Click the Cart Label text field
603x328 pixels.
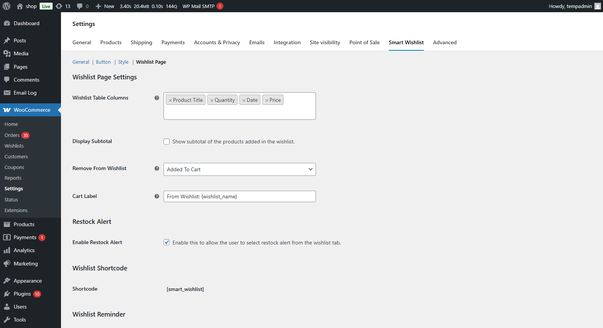point(239,196)
